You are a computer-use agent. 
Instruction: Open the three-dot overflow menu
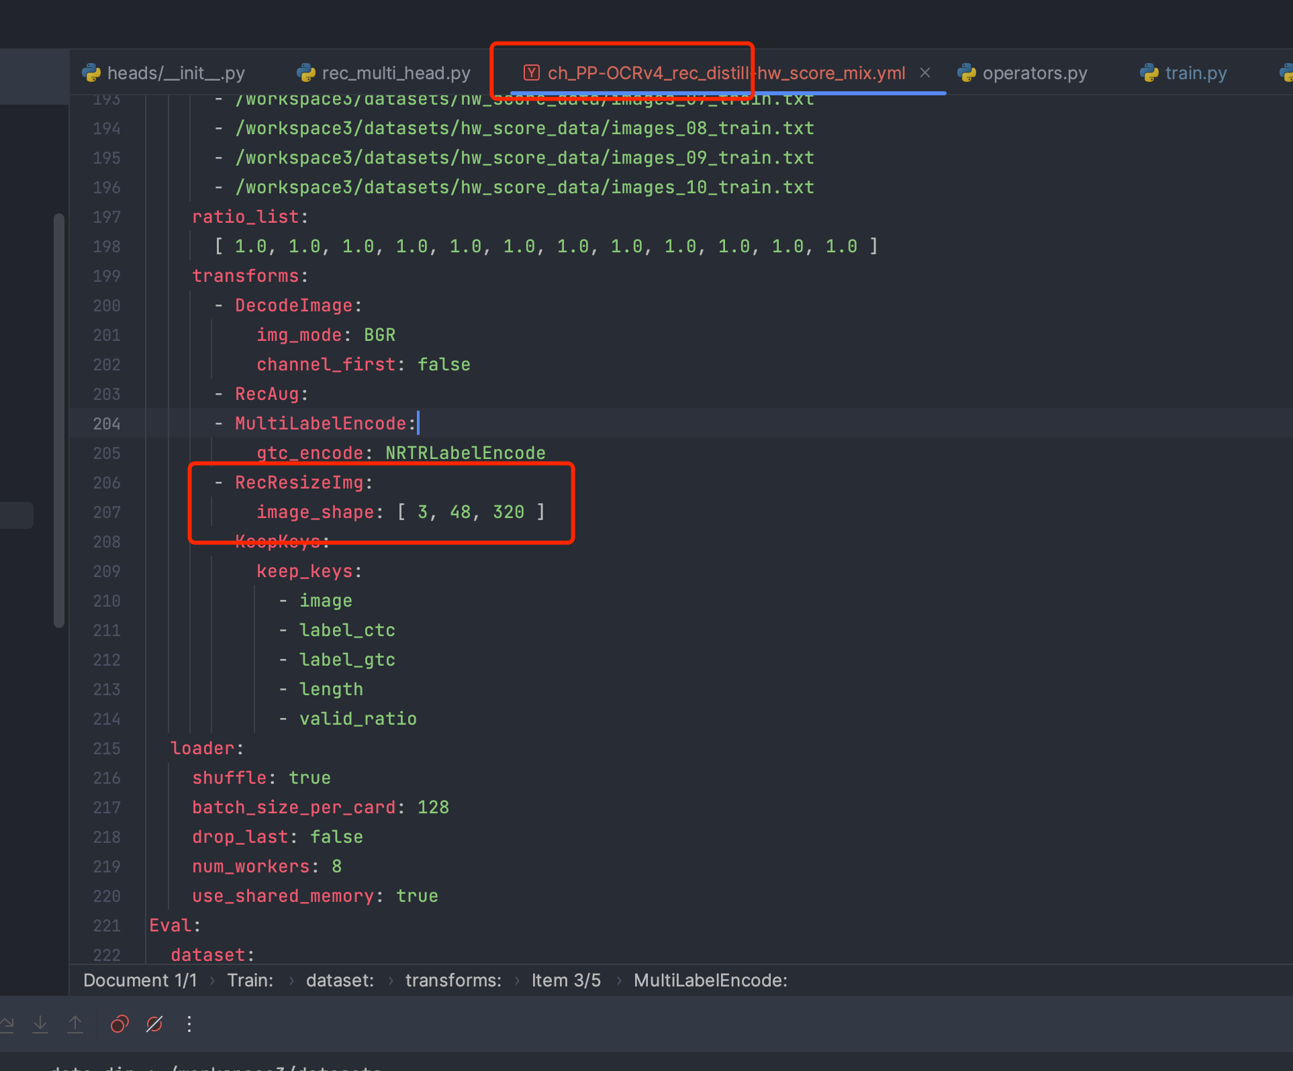point(189,1023)
